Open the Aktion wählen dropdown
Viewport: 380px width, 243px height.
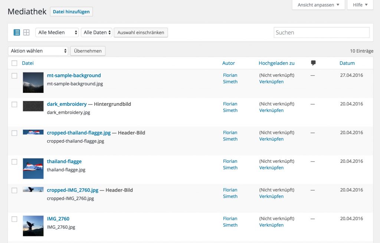pos(37,51)
